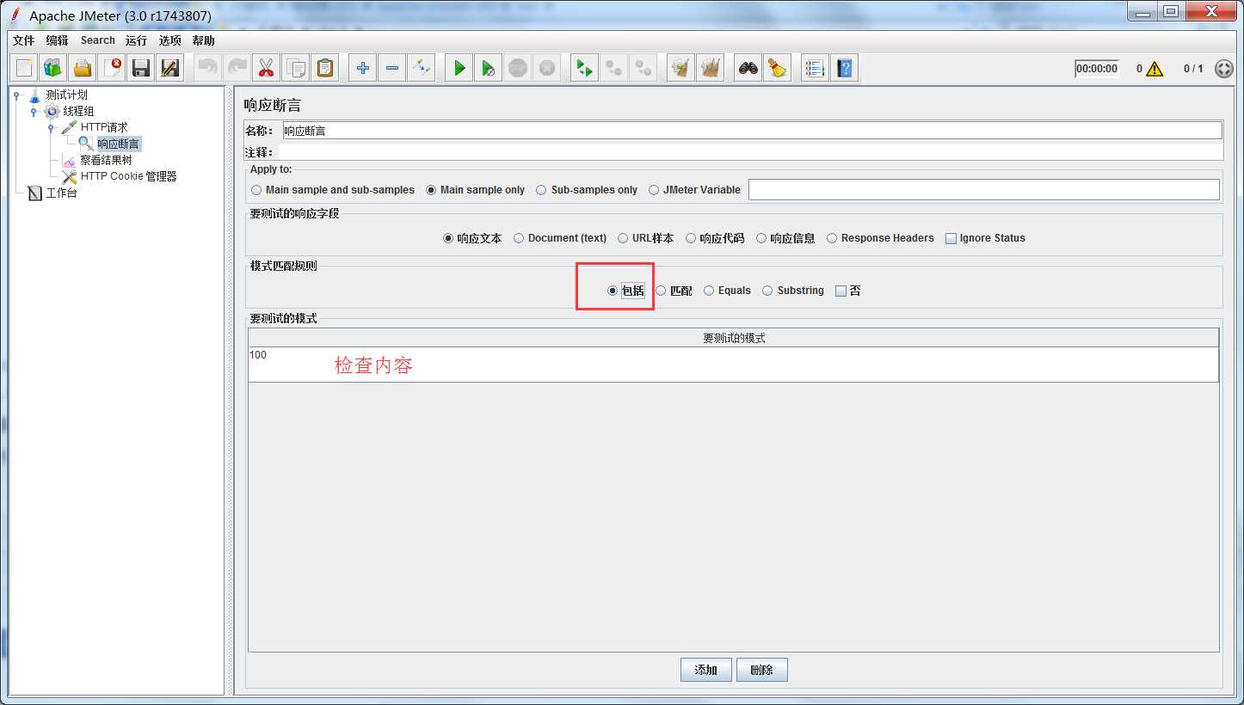Open the 运行 menu
1244x705 pixels.
click(x=136, y=40)
